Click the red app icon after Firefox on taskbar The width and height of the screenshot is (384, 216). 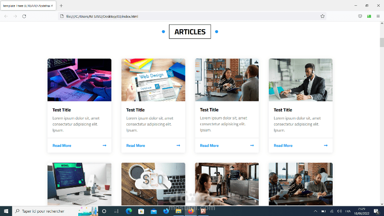[203, 211]
